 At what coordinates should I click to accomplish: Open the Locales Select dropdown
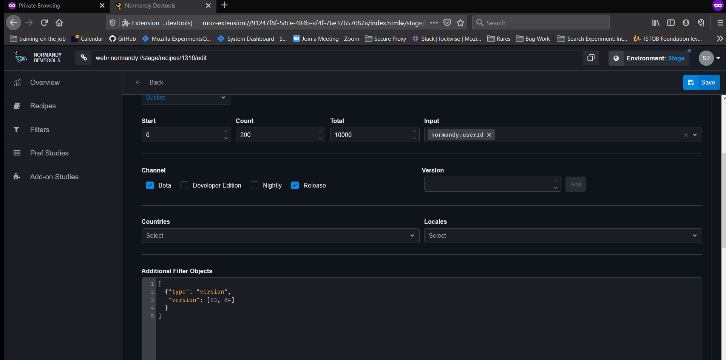click(x=563, y=235)
